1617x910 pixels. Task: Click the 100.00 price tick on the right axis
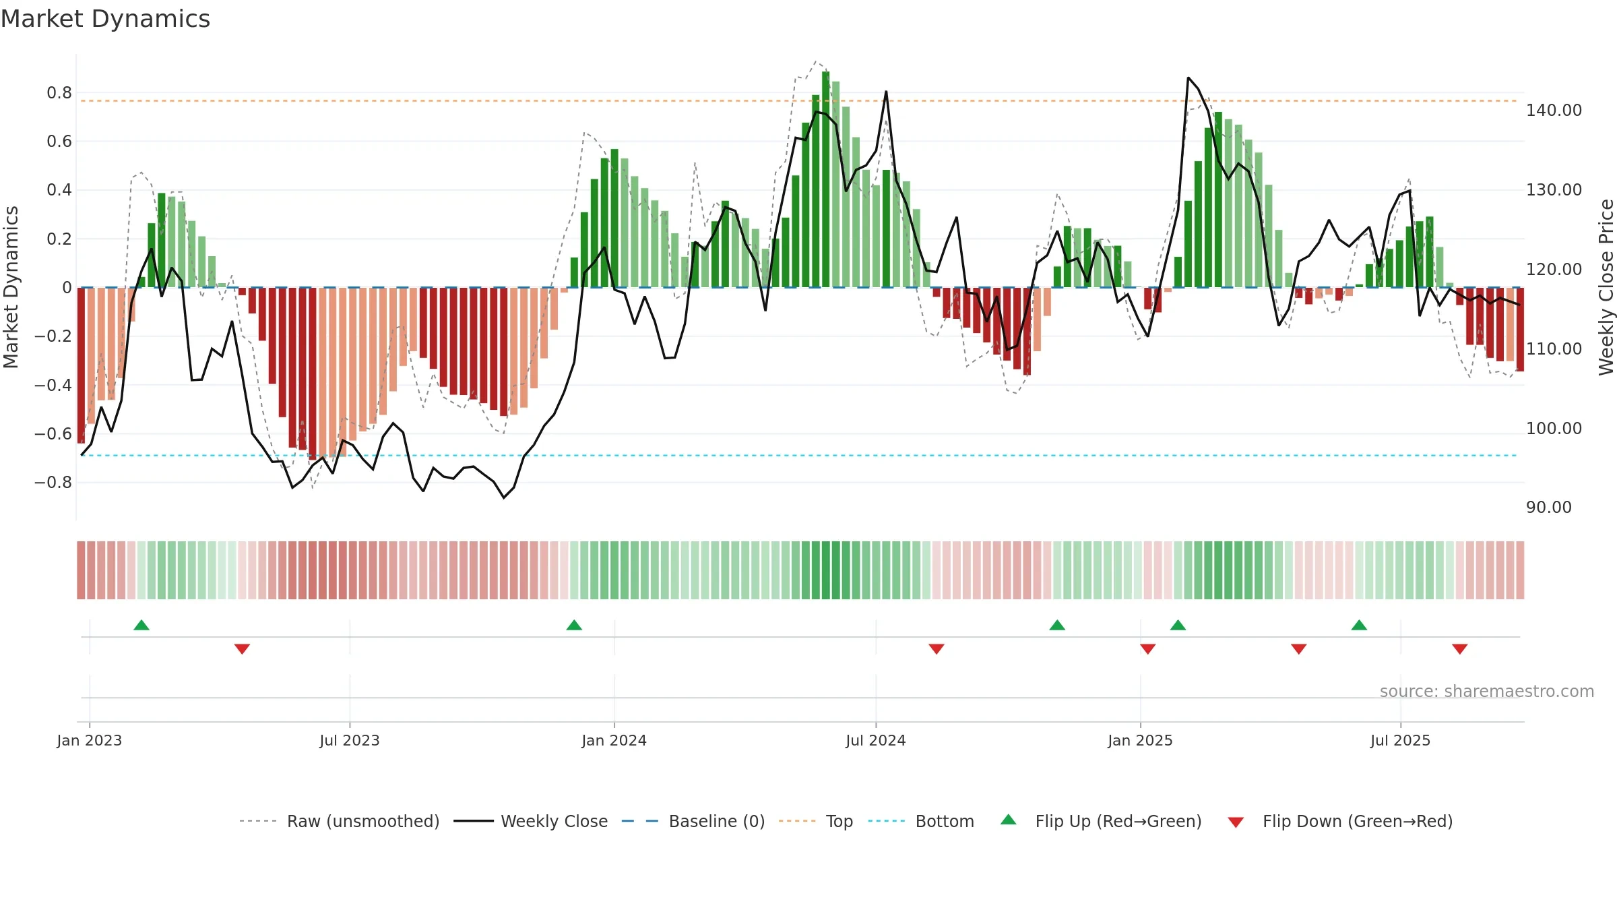coord(1554,429)
